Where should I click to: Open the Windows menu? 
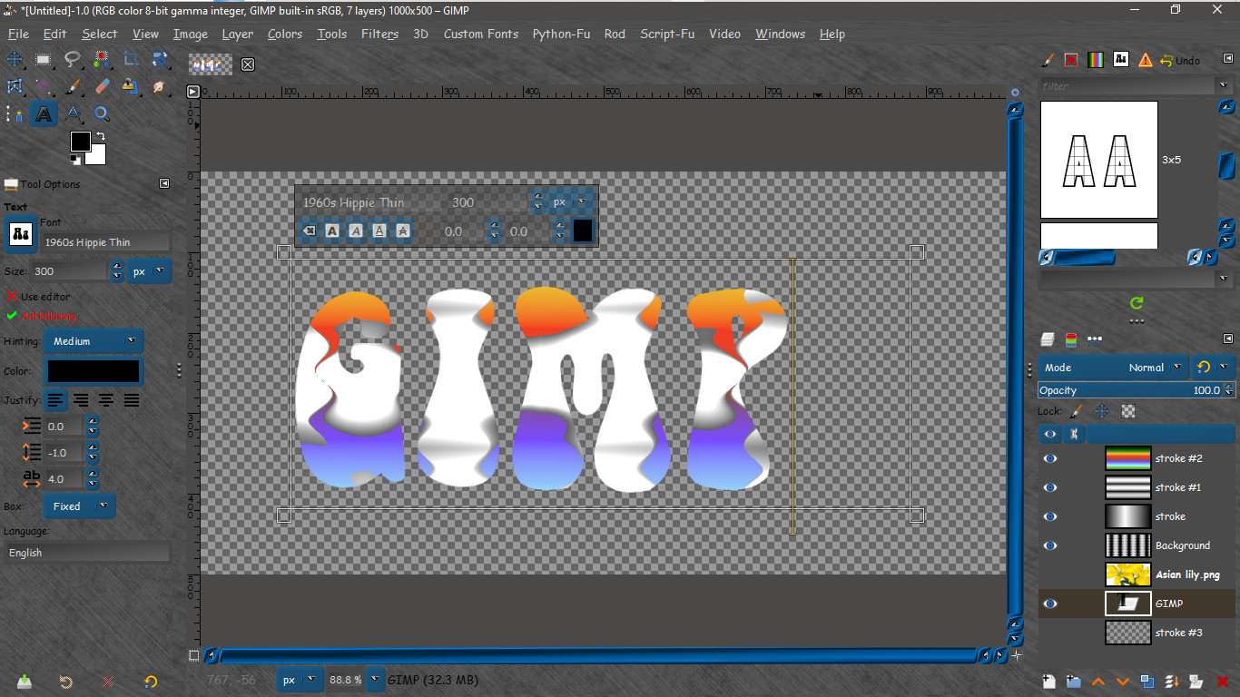tap(780, 34)
